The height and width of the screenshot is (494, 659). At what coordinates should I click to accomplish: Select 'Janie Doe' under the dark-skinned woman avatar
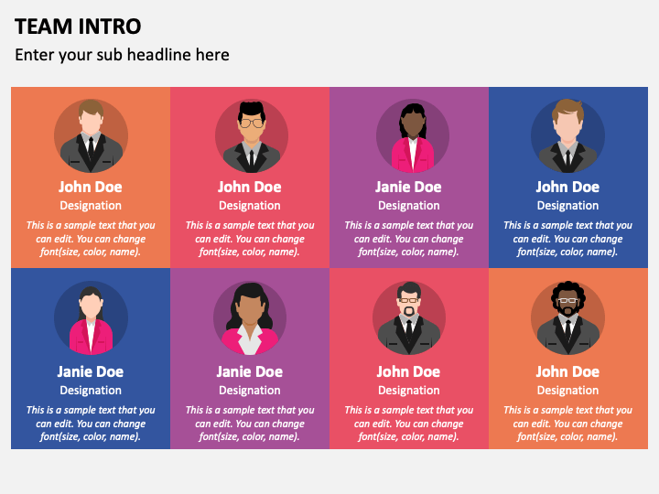(x=408, y=187)
